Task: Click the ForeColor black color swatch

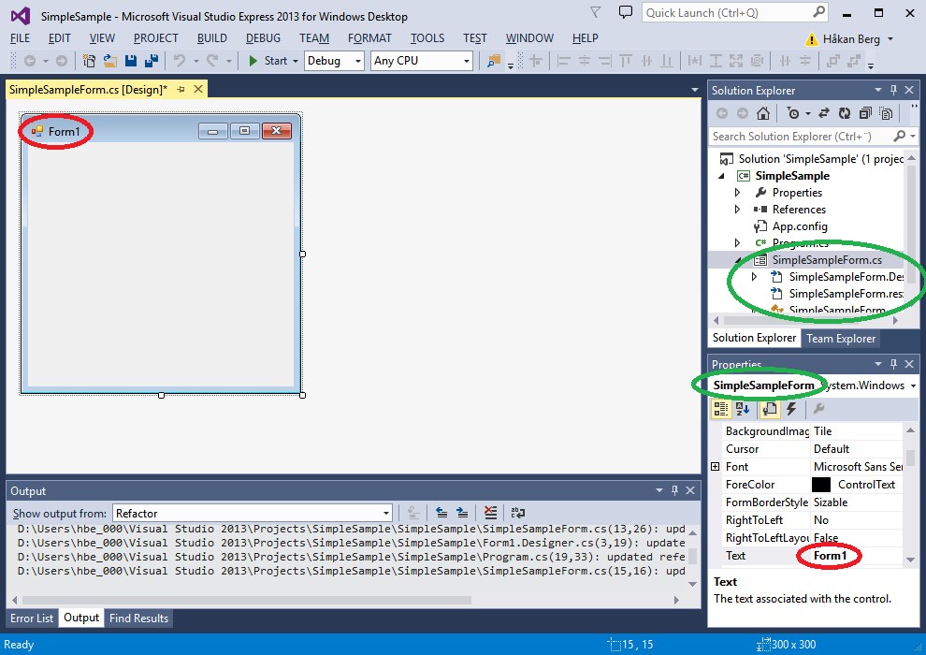Action: coord(821,485)
